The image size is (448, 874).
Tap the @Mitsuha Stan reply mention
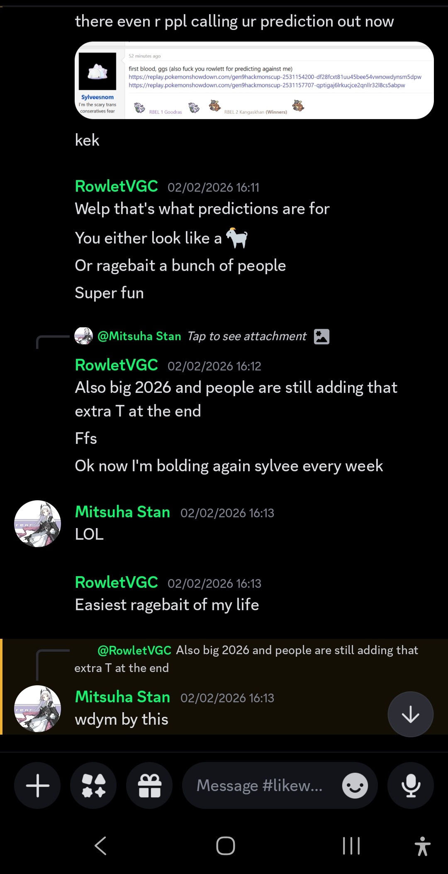(x=139, y=336)
